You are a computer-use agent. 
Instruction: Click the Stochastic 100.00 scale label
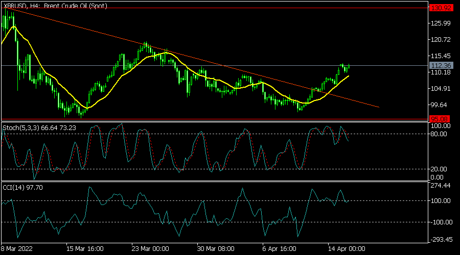[441, 126]
